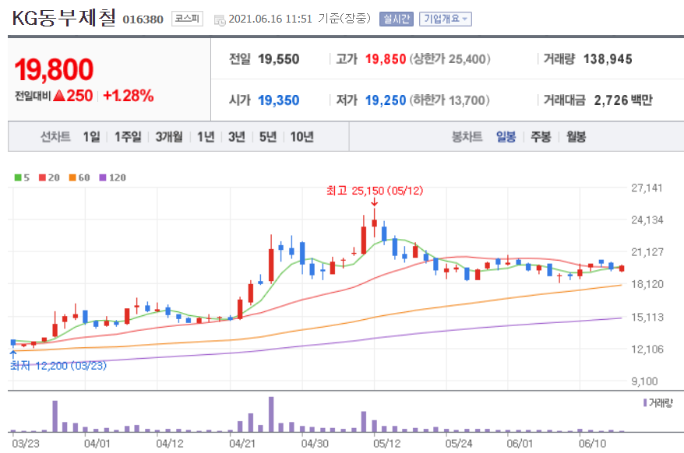Viewport: 684px width, 453px height.
Task: Click the 거래량 value 138,945
Action: [x=608, y=59]
